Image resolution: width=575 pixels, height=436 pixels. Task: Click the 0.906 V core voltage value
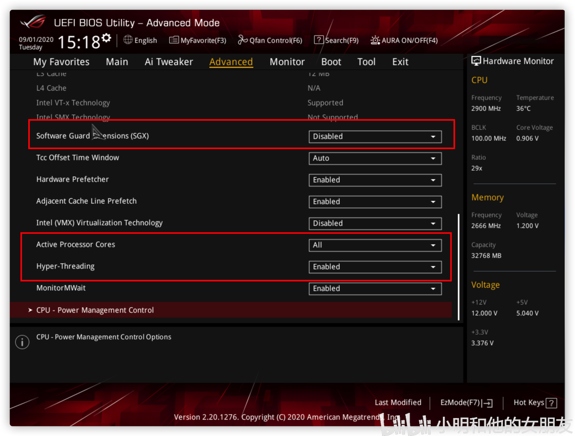click(x=527, y=139)
